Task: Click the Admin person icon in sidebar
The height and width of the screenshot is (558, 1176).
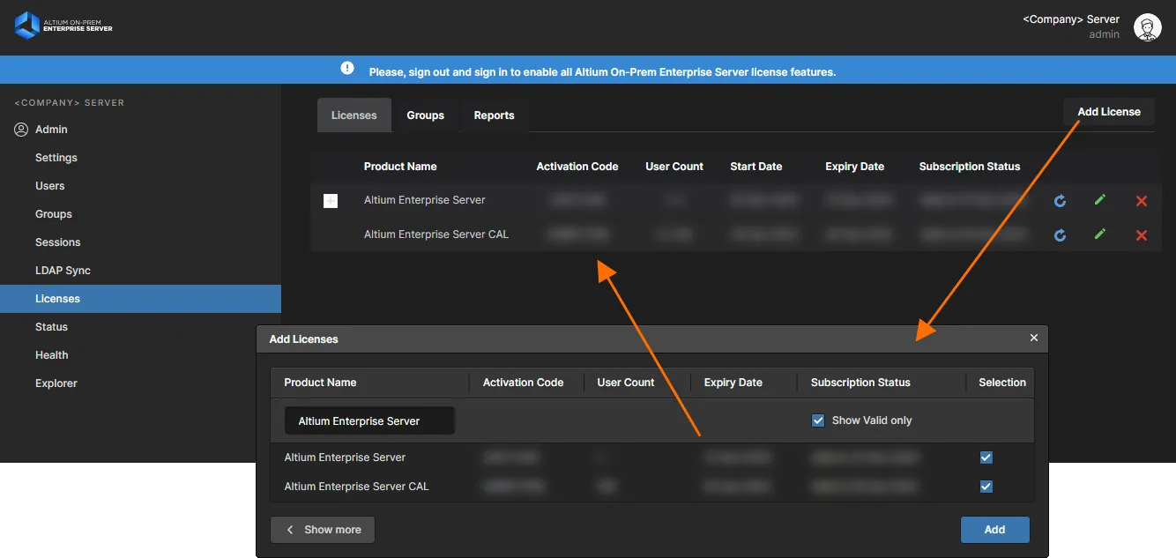Action: (x=21, y=130)
